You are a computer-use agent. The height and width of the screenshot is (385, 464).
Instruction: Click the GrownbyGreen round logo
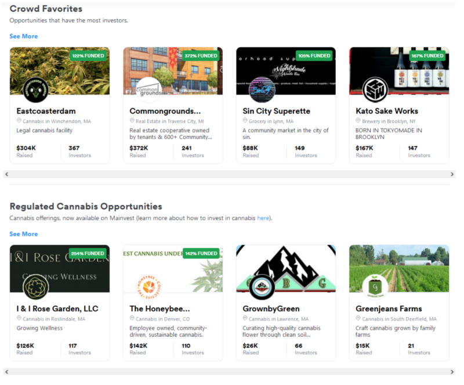coord(262,287)
